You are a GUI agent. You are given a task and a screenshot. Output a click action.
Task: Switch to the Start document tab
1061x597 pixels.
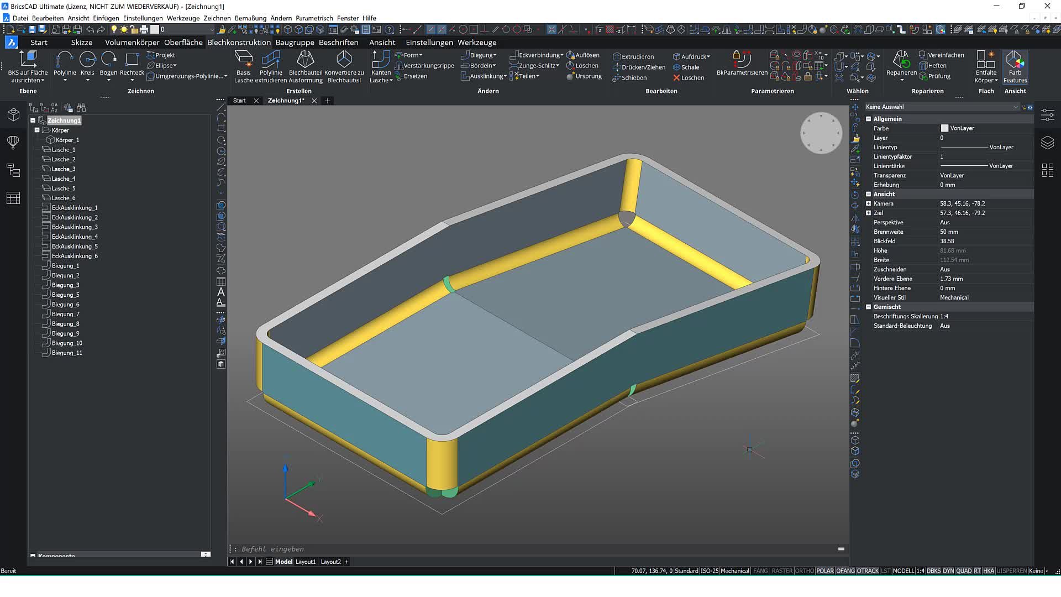tap(239, 101)
